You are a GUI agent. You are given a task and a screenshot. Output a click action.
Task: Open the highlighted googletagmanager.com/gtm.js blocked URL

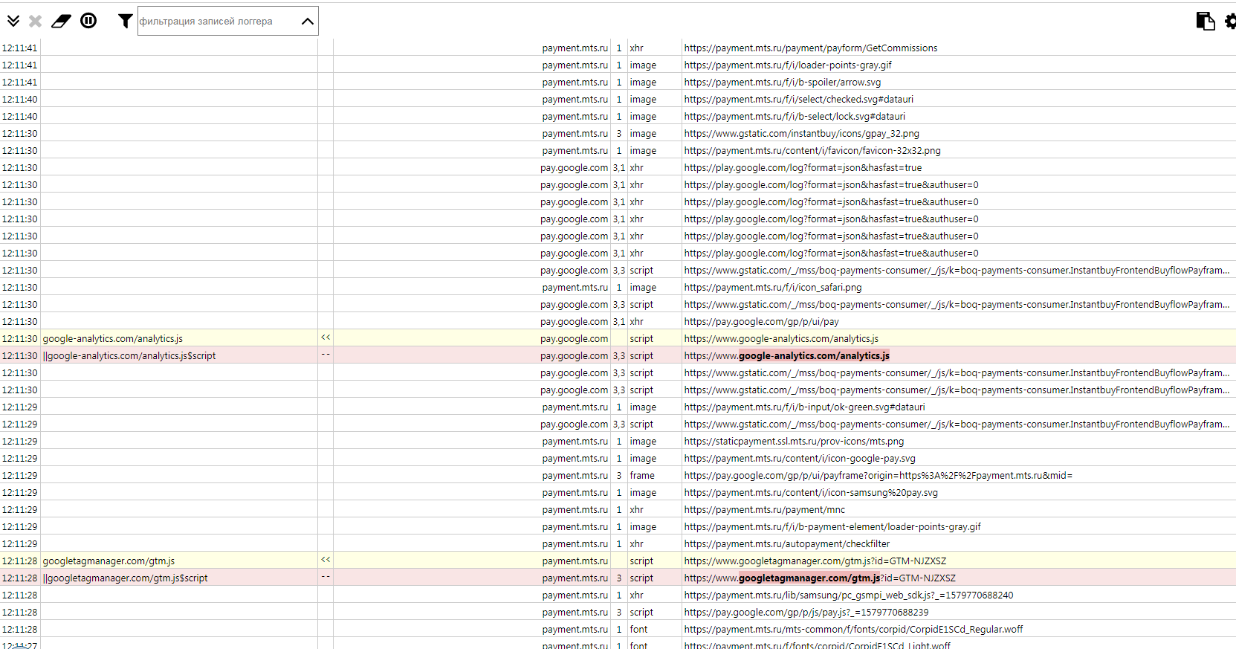pyautogui.click(x=809, y=578)
